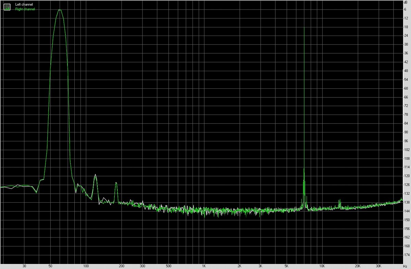Select the green Right channel legend label
Image resolution: width=411 pixels, height=269 pixels.
click(25, 9)
